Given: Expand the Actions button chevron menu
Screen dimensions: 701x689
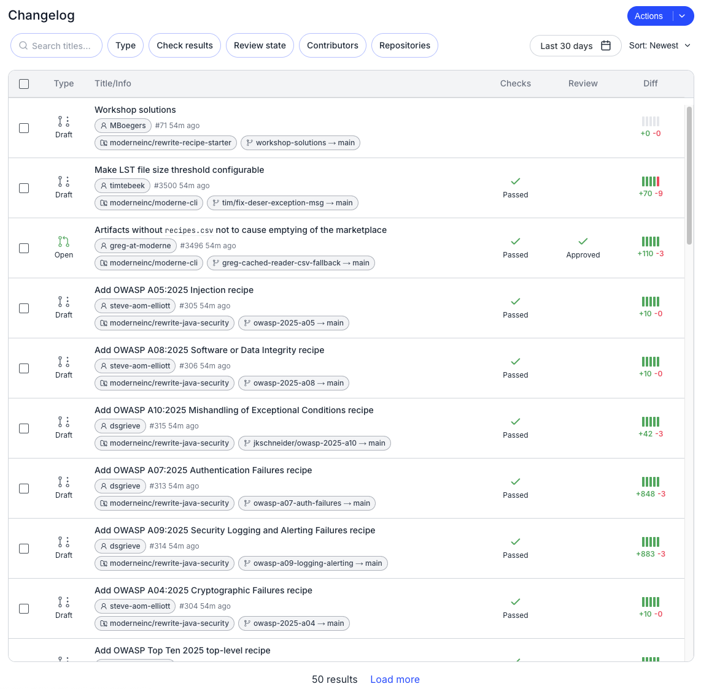Looking at the screenshot, I should pos(682,16).
